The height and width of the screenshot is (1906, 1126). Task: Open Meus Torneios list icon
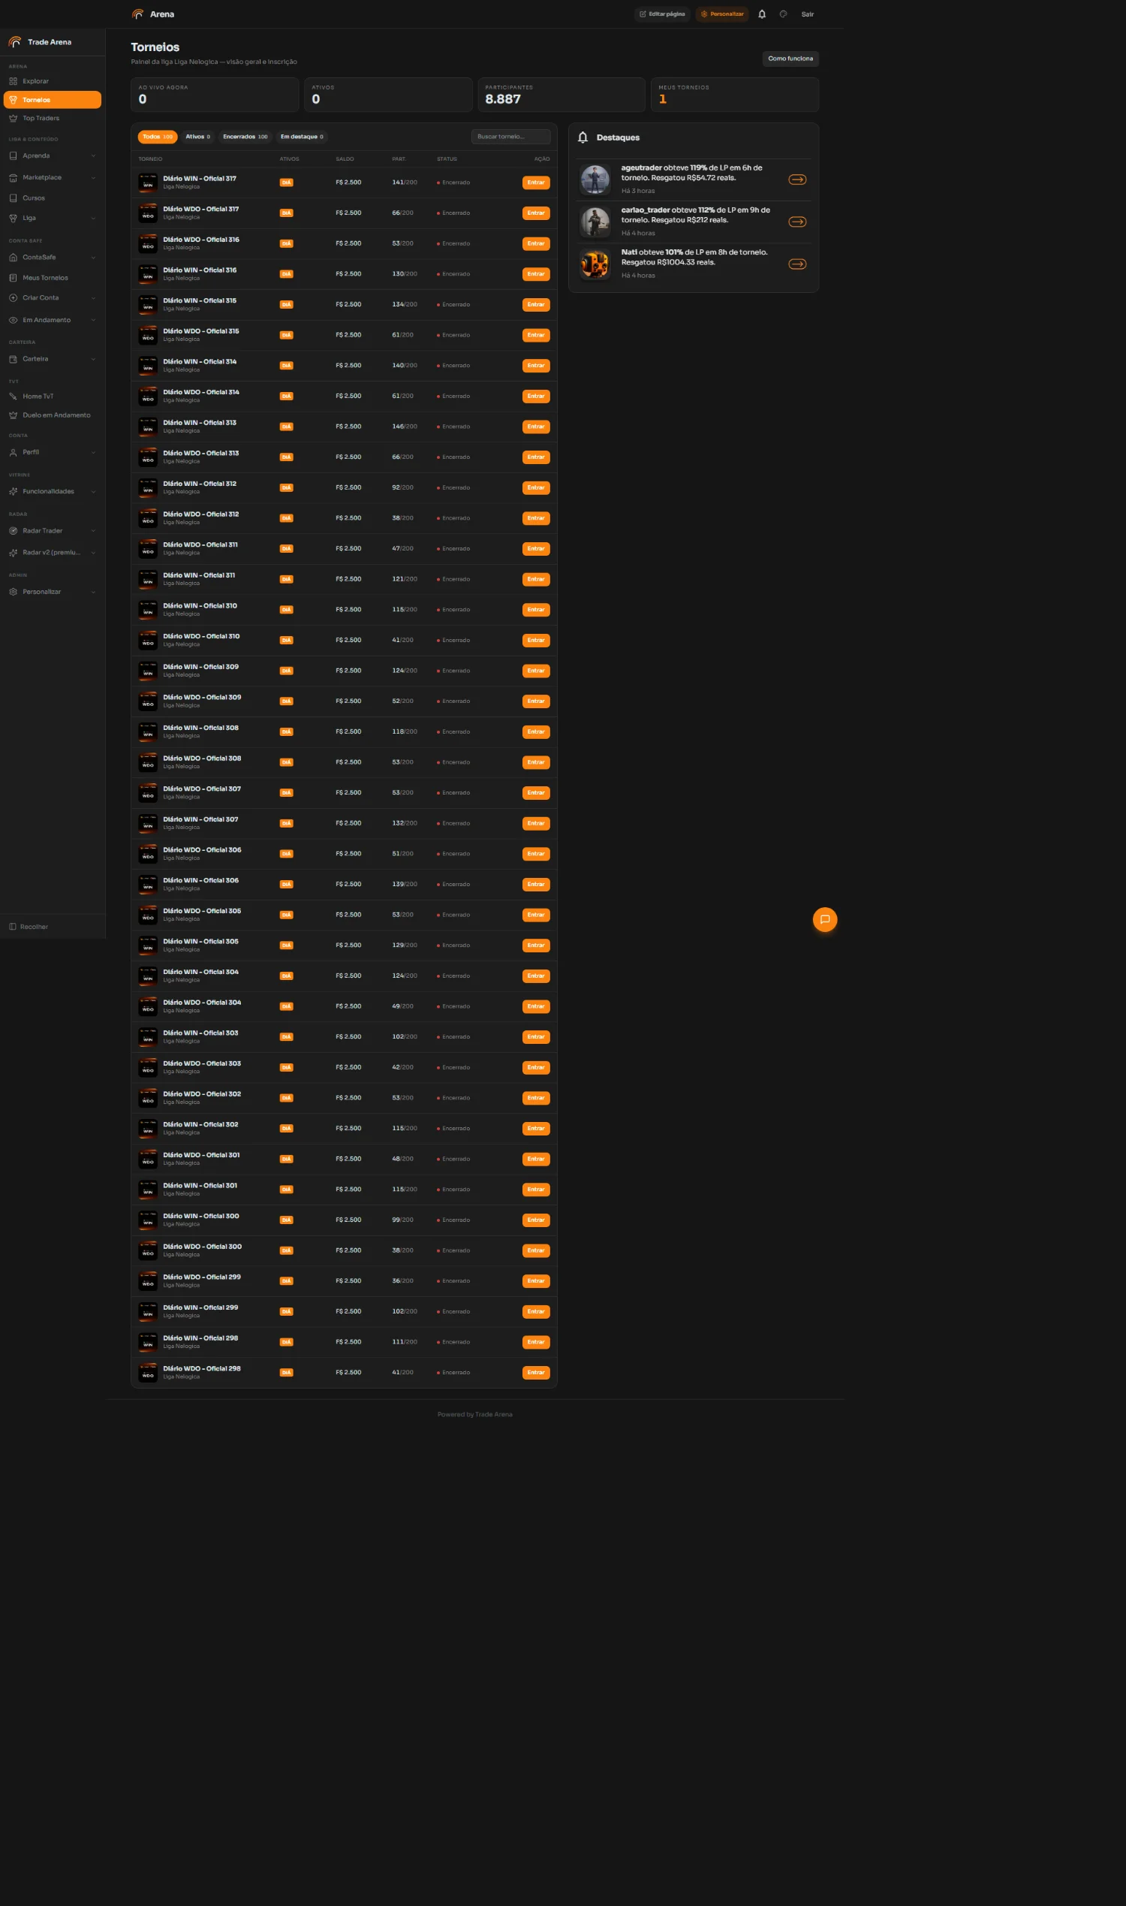(x=13, y=278)
